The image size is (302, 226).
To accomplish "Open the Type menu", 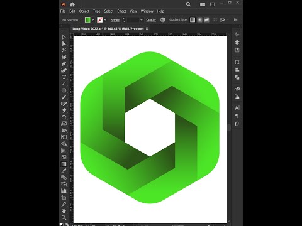I will point(97,11).
